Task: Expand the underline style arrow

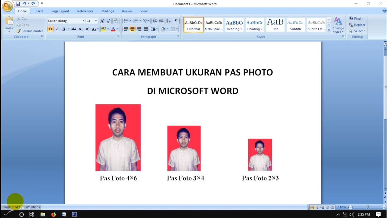Action: 68,29
